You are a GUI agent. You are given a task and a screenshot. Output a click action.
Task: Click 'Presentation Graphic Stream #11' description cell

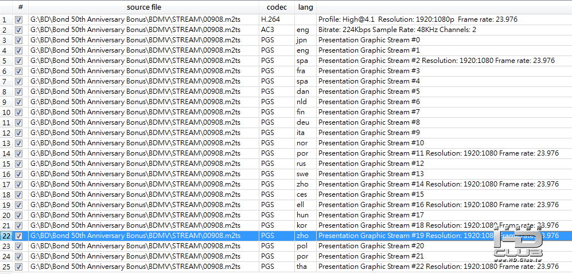coord(444,153)
